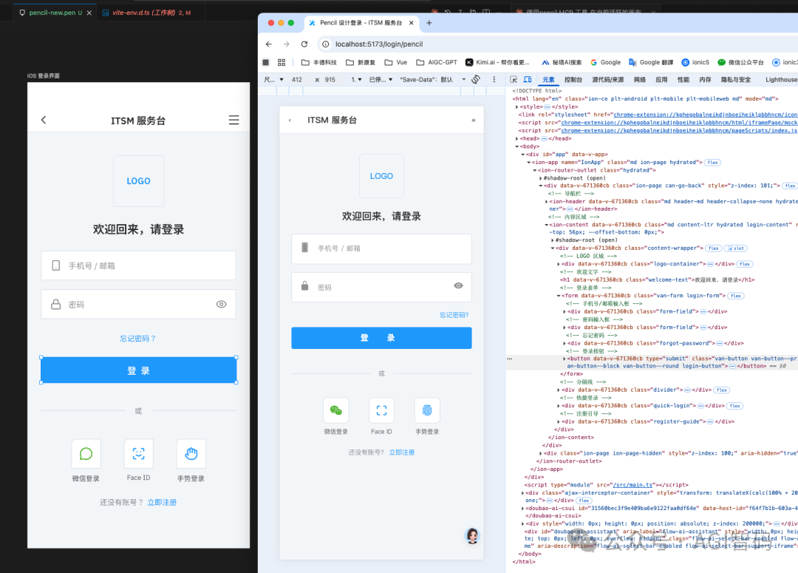
Task: Switch to the 应用 DevTools tab
Action: coord(661,79)
